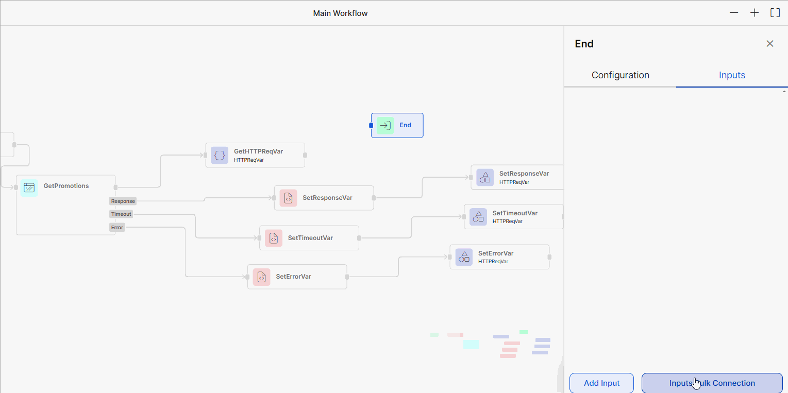The height and width of the screenshot is (393, 788).
Task: Select the Inputs tab
Action: pos(732,75)
